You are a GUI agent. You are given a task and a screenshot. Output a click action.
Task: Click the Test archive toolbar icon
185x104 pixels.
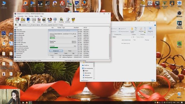tap(28, 20)
